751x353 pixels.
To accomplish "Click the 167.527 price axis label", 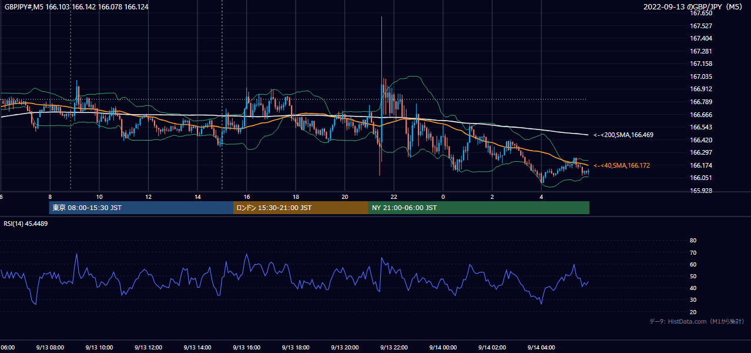I will (700, 26).
